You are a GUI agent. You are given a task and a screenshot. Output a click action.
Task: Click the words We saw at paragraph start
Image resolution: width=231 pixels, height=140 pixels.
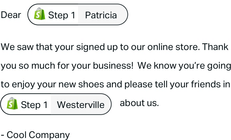17,47
